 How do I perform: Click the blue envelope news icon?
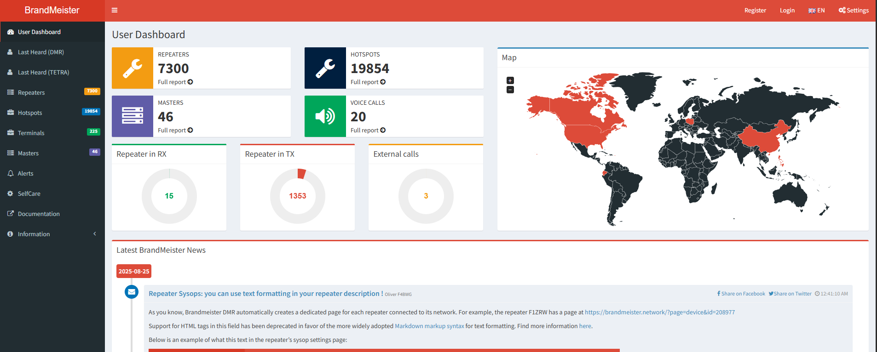pos(132,292)
